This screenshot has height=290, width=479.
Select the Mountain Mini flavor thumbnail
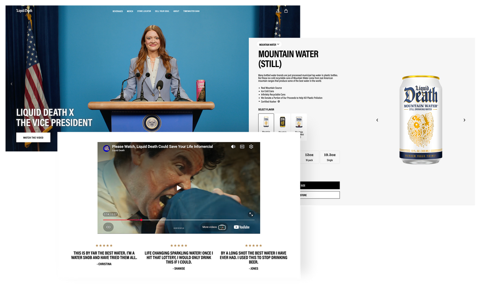tap(299, 124)
